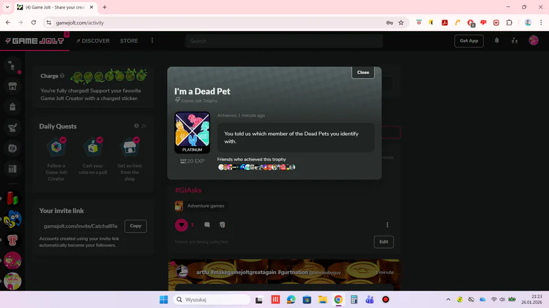The height and width of the screenshot is (308, 549).
Task: Click the Wyszukaj taskbar search box
Action: [x=212, y=299]
